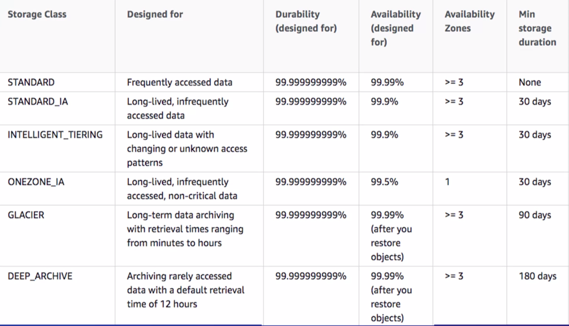The height and width of the screenshot is (326, 569).
Task: Click the INTELLIGENT_TIERING storage class name
Action: click(55, 135)
